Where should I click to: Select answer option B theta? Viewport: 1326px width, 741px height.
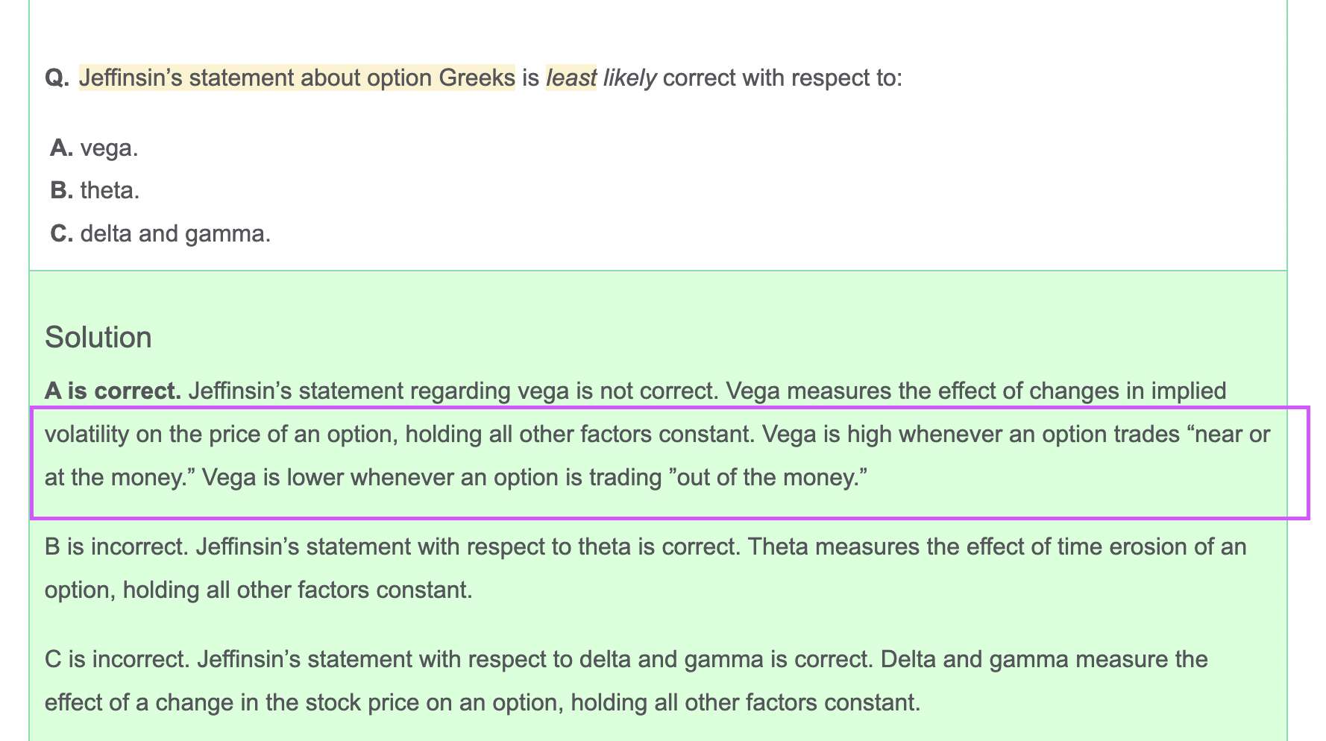point(95,191)
